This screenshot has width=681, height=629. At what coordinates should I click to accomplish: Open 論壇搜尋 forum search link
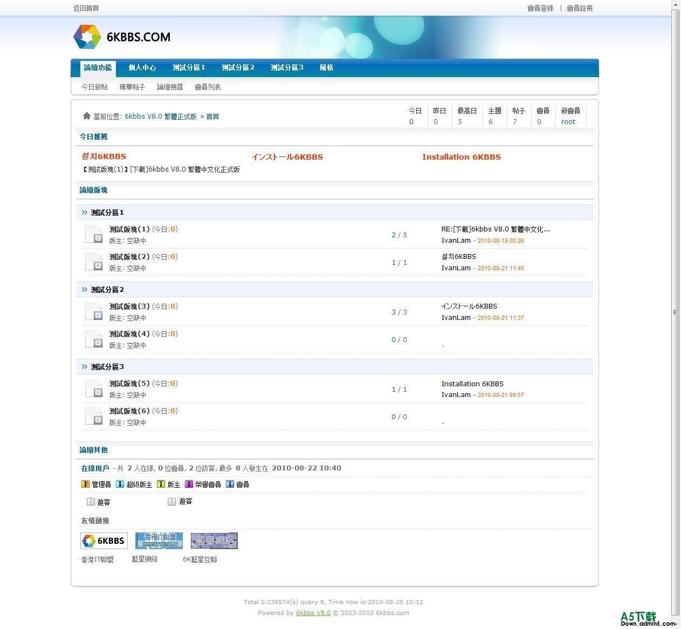click(x=170, y=87)
